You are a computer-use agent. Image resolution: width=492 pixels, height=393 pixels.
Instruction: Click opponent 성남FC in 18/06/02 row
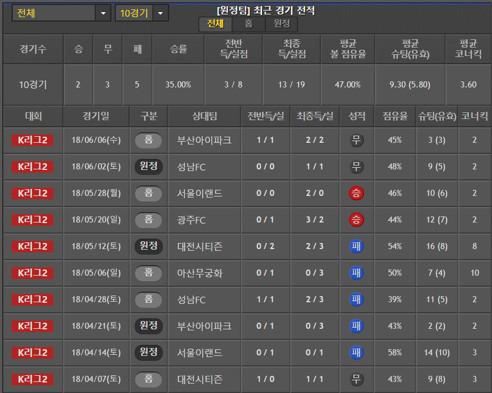point(191,167)
